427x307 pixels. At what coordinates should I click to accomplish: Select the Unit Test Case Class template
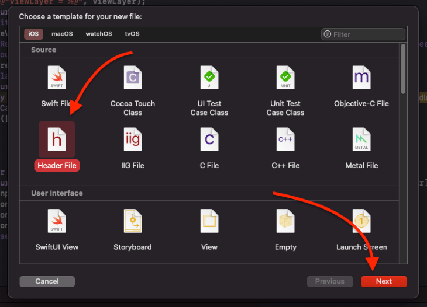point(285,78)
